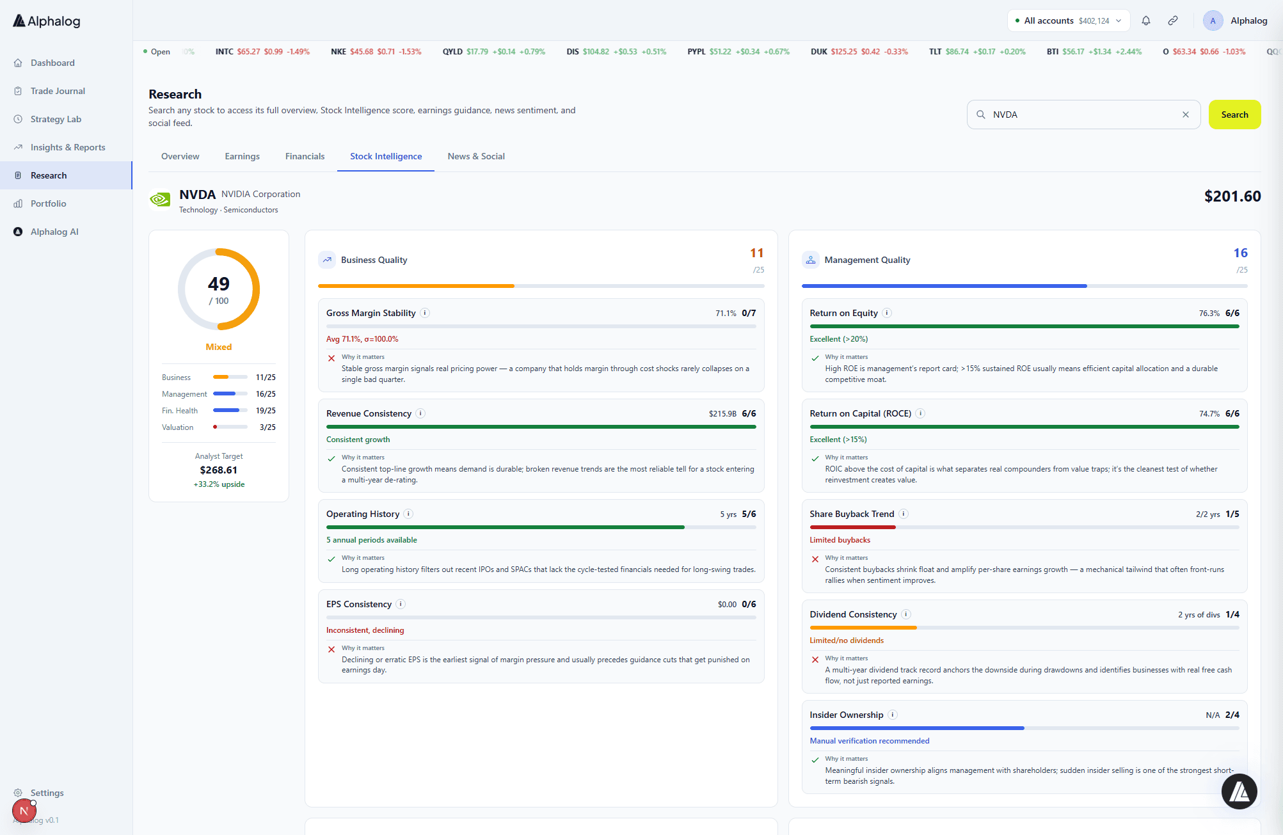Click the INTC ticker in the tape
The image size is (1283, 835).
(262, 52)
